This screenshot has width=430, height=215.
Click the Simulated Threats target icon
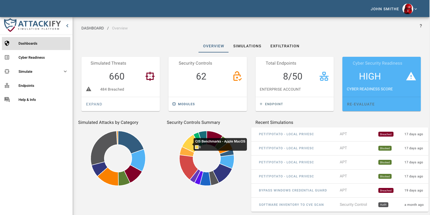pos(150,76)
